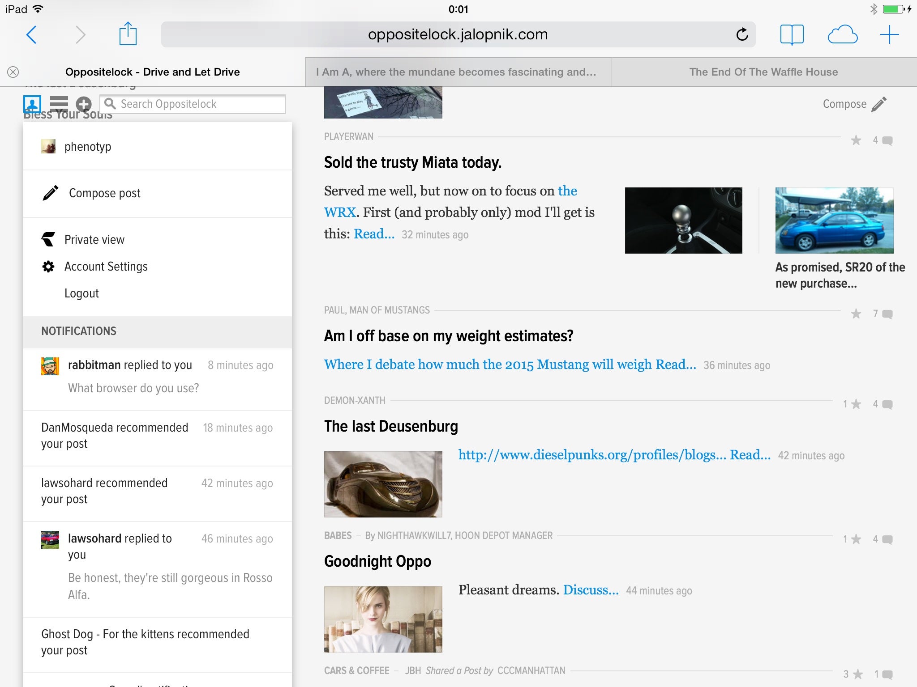Open the Safari bookmarks book icon
Screen dimensions: 917x687
point(792,35)
